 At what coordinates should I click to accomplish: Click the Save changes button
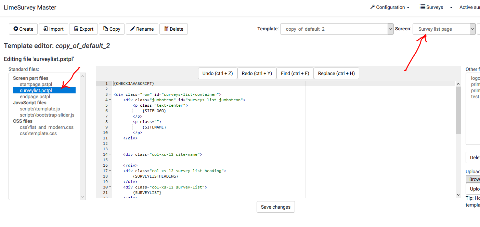click(275, 207)
